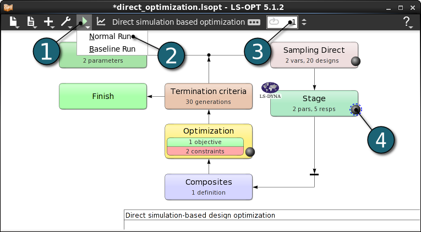The height and width of the screenshot is (232, 421).
Task: Open dropdown arrow under the Run icon
Action: pos(88,27)
